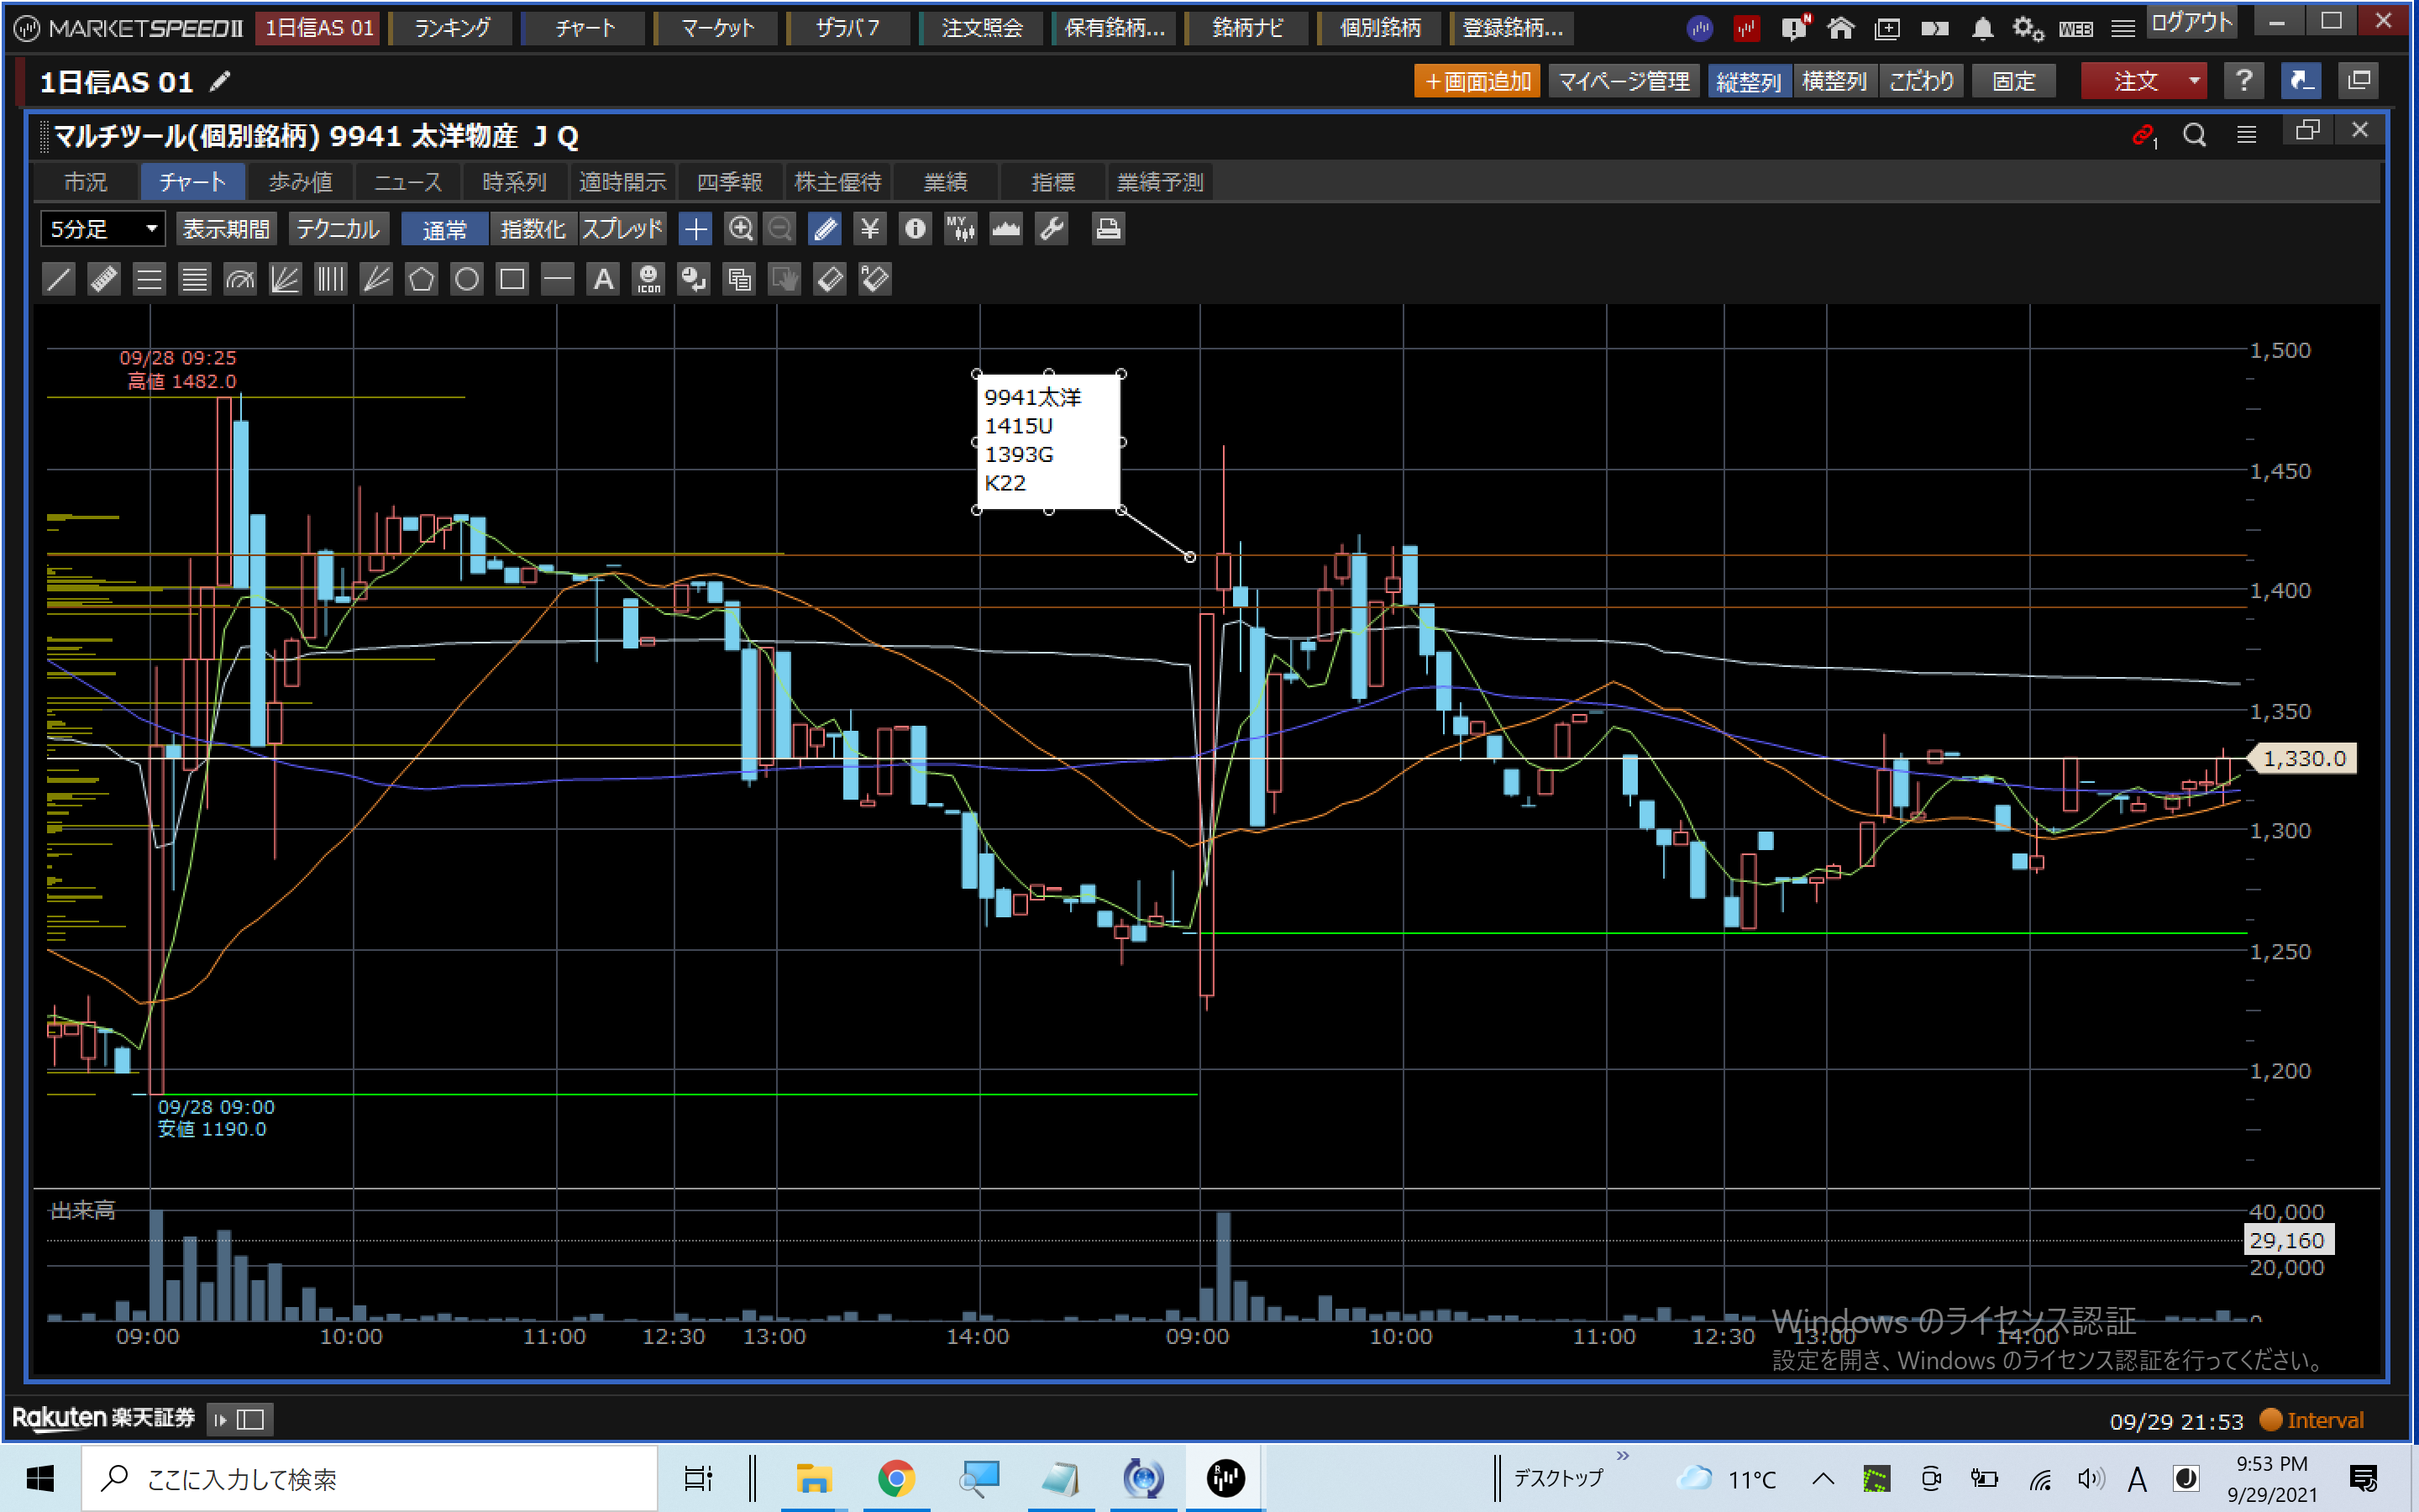Select the trend line drawing tool

point(59,279)
